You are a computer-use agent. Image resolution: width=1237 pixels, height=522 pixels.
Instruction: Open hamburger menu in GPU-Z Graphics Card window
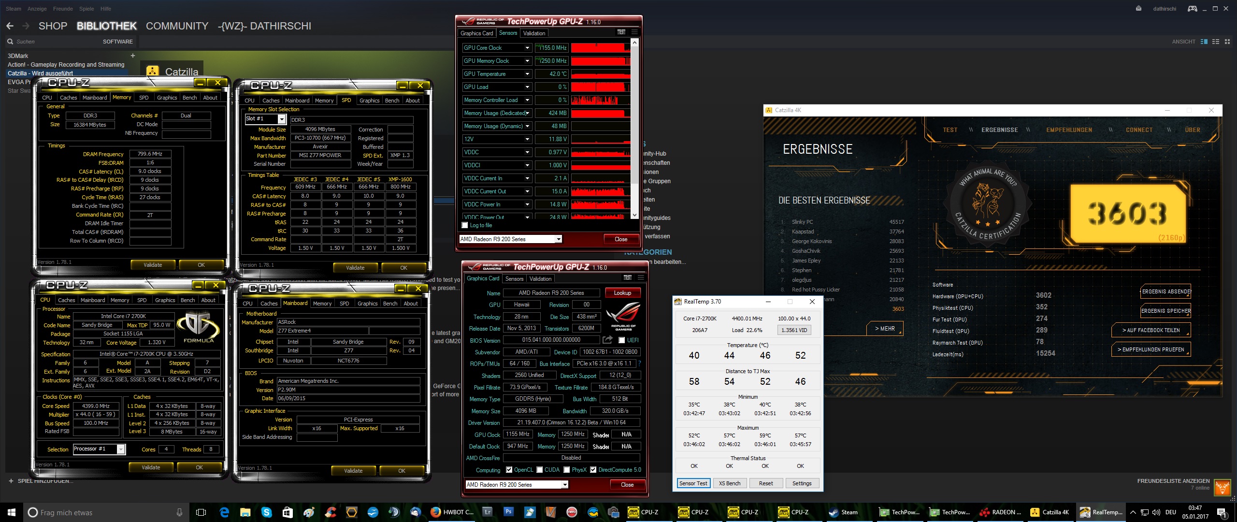[641, 278]
